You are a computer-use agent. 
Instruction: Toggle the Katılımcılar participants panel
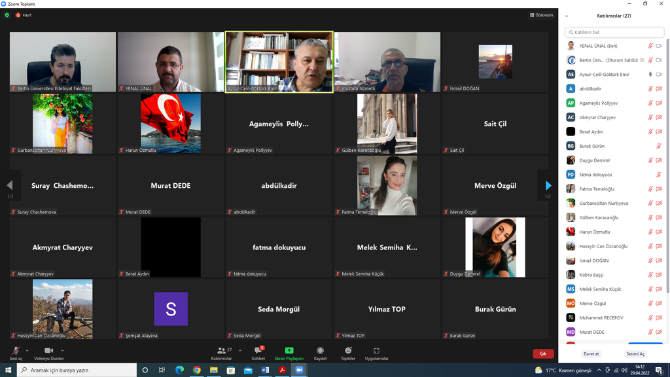pyautogui.click(x=221, y=353)
